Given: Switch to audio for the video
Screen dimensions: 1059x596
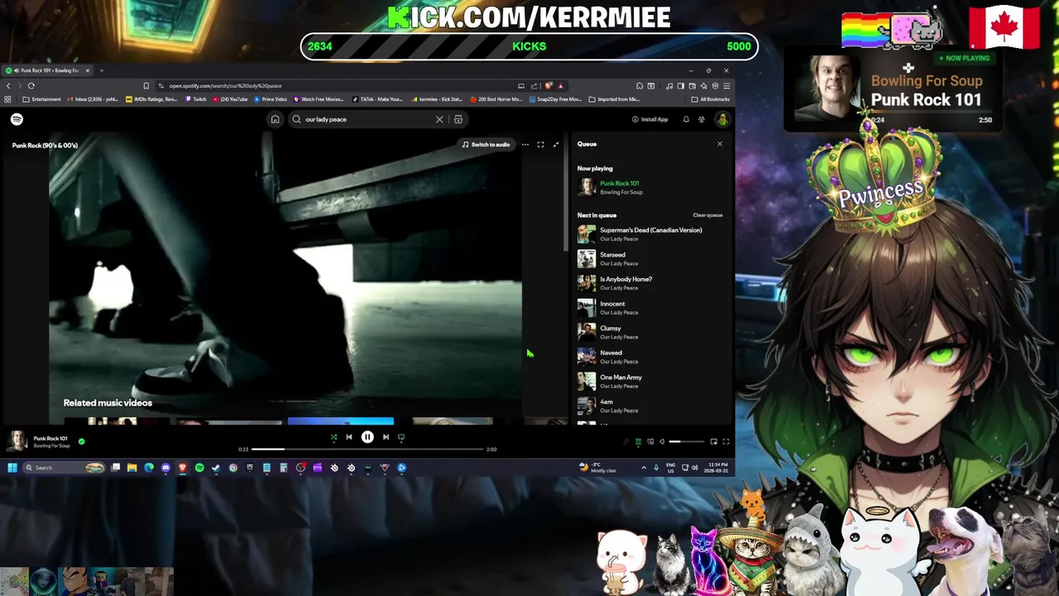Looking at the screenshot, I should click(x=486, y=145).
